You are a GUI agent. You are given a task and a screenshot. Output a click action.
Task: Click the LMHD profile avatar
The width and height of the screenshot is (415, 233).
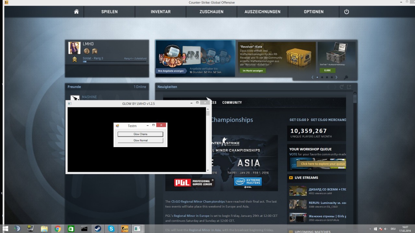74,48
